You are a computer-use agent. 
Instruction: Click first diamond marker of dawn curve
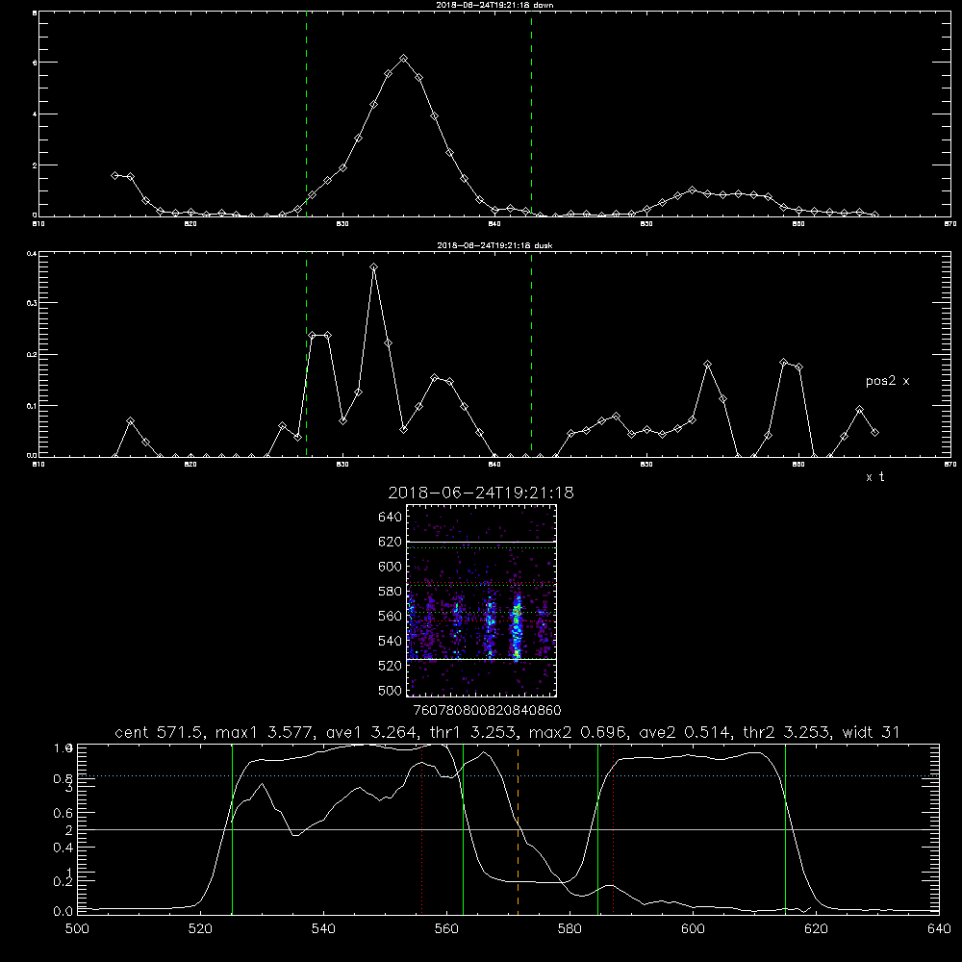(x=114, y=175)
